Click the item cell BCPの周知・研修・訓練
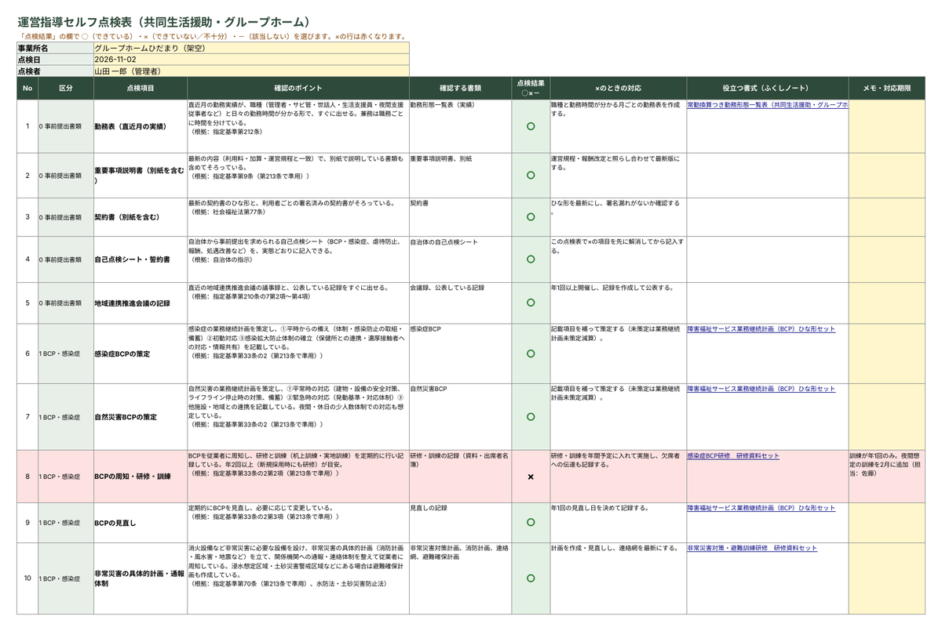 click(x=140, y=476)
